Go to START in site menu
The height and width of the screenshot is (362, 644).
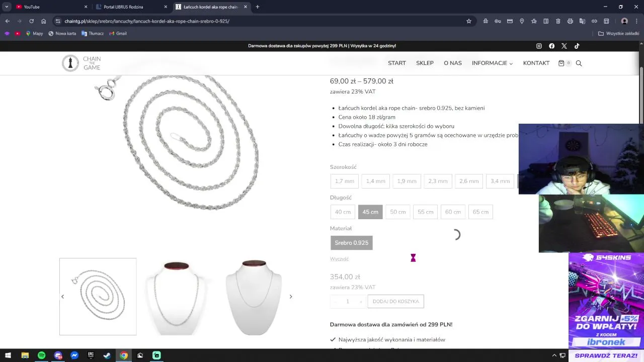pyautogui.click(x=397, y=63)
